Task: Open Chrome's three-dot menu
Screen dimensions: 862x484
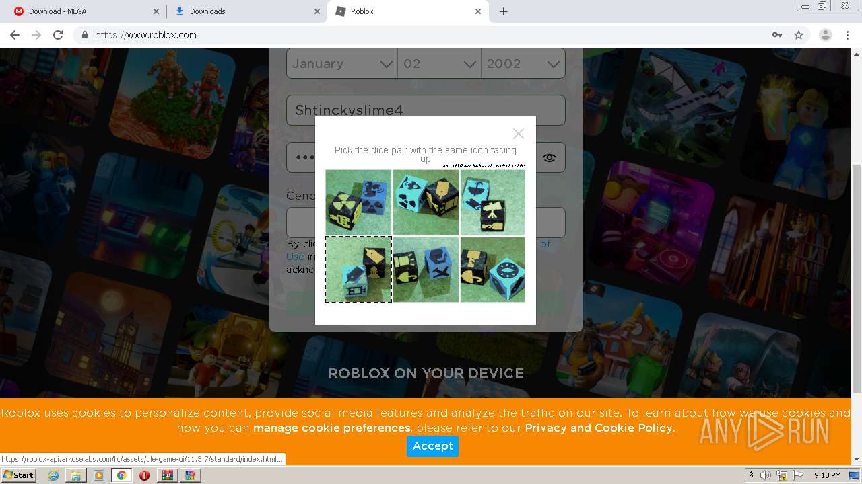Action: (847, 35)
